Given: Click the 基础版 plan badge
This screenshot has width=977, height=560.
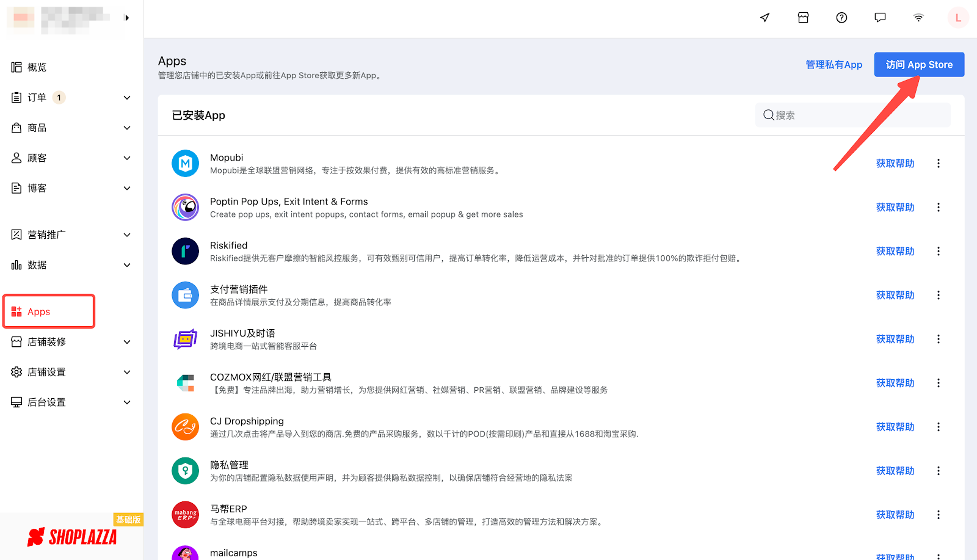Looking at the screenshot, I should tap(128, 520).
